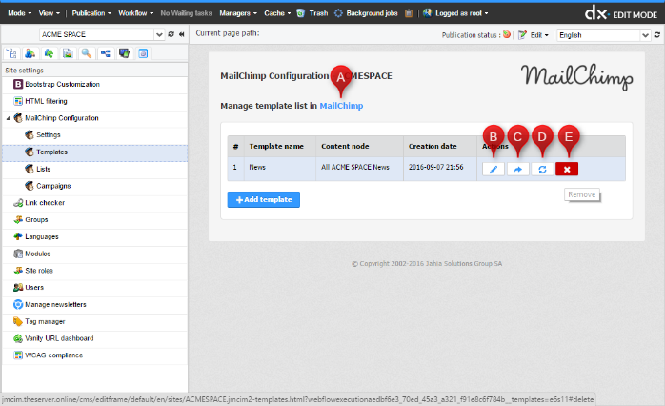
Task: Open the channels devices tab icon
Action: click(124, 53)
